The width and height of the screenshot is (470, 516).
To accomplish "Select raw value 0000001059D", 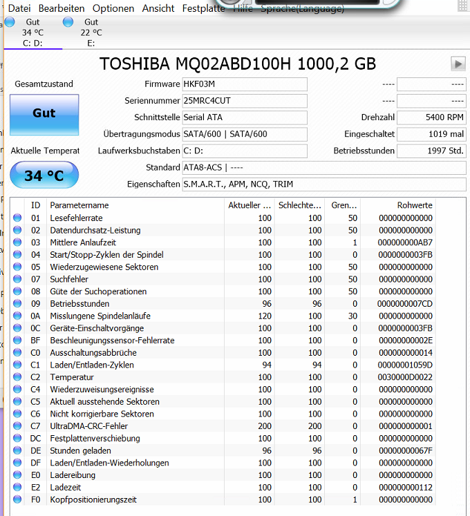I will 405,365.
